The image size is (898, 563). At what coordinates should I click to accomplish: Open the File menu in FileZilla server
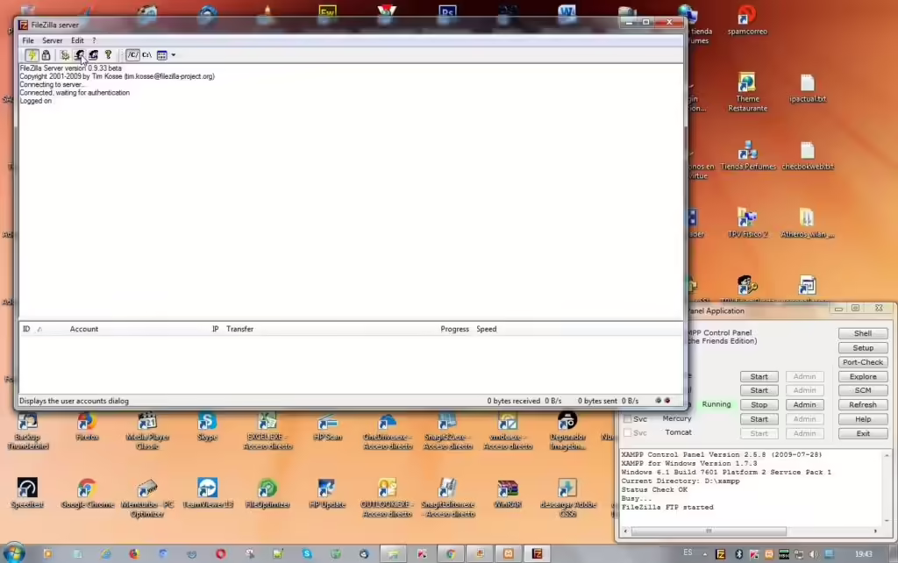(x=28, y=40)
